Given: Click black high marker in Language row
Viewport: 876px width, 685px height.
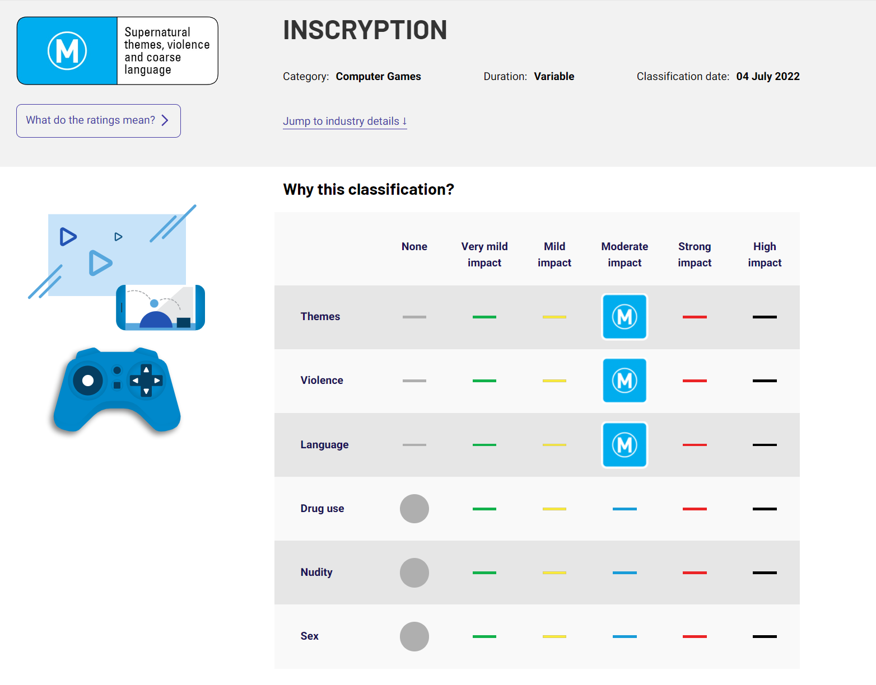Looking at the screenshot, I should (x=765, y=445).
